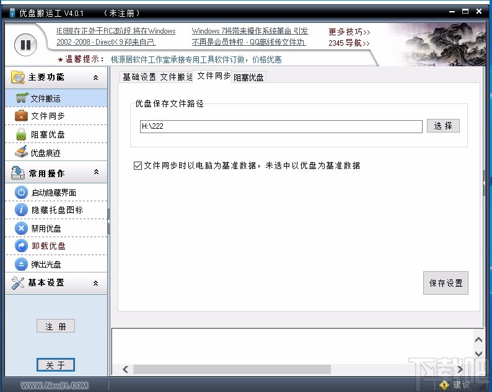The width and height of the screenshot is (492, 392).
Task: Click 禁用优盘 in the sidebar
Action: (56, 228)
